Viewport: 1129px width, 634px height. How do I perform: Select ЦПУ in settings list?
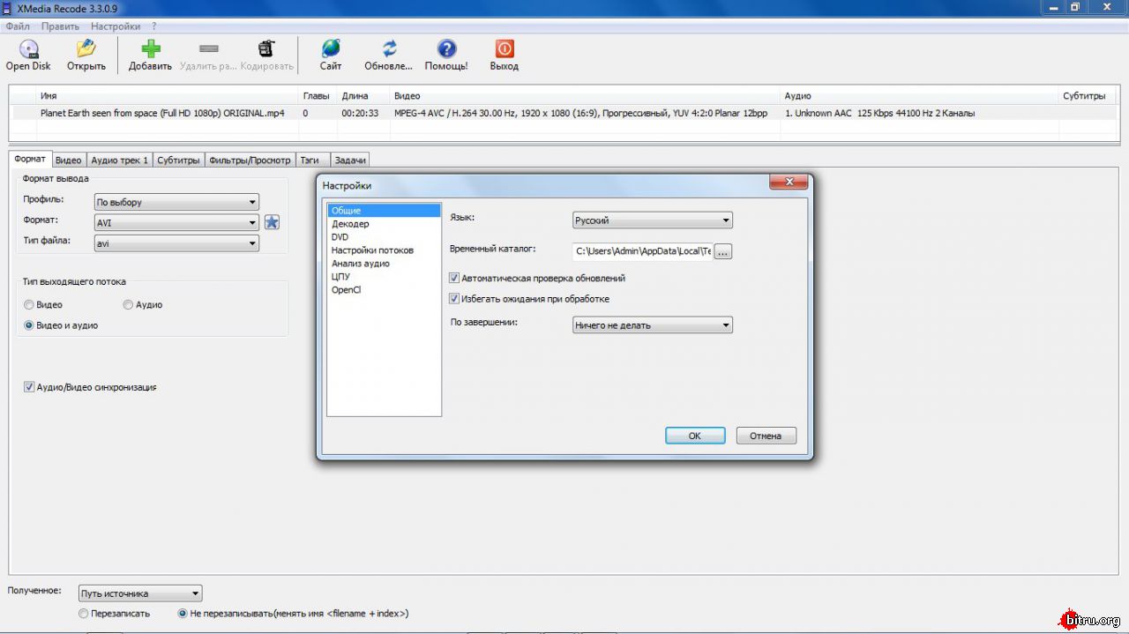[384, 277]
